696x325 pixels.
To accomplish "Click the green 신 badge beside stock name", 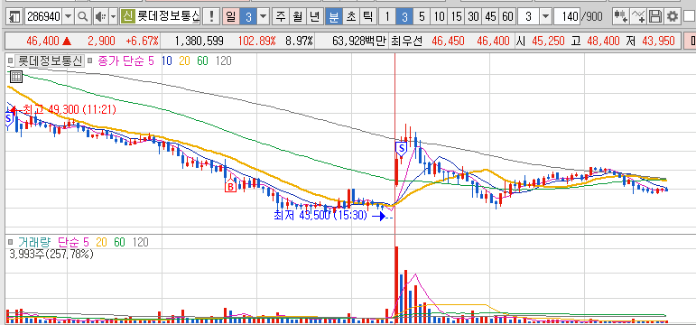I will coord(128,17).
